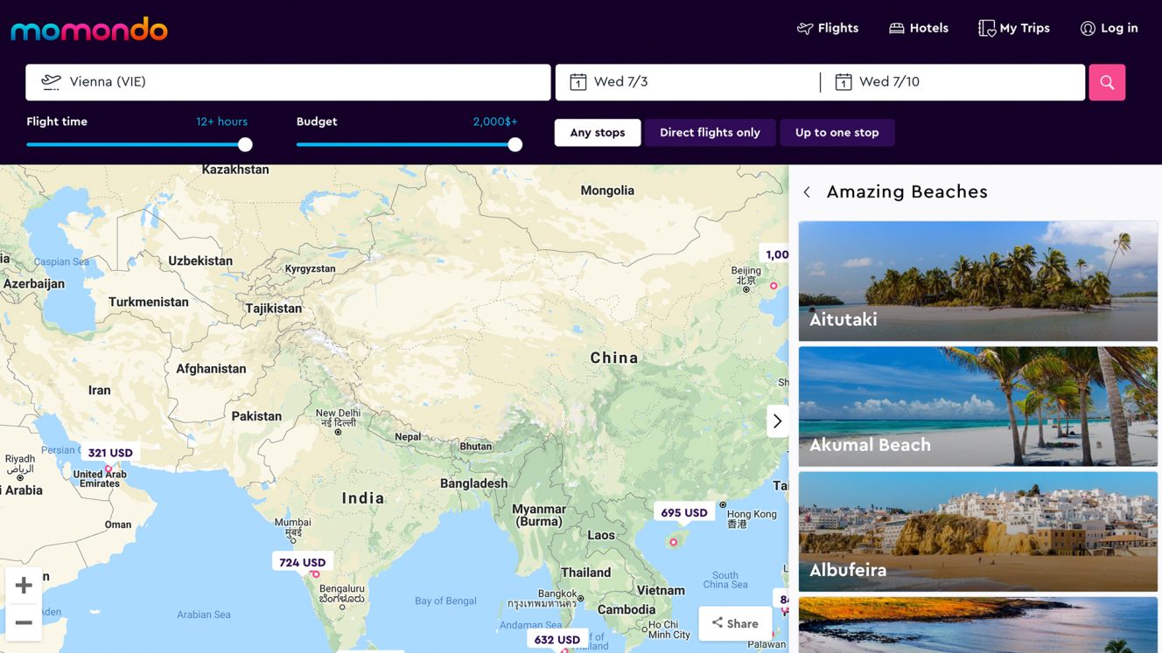The height and width of the screenshot is (653, 1162).
Task: Click the calendar icon next to Wed 7/3
Action: (577, 82)
